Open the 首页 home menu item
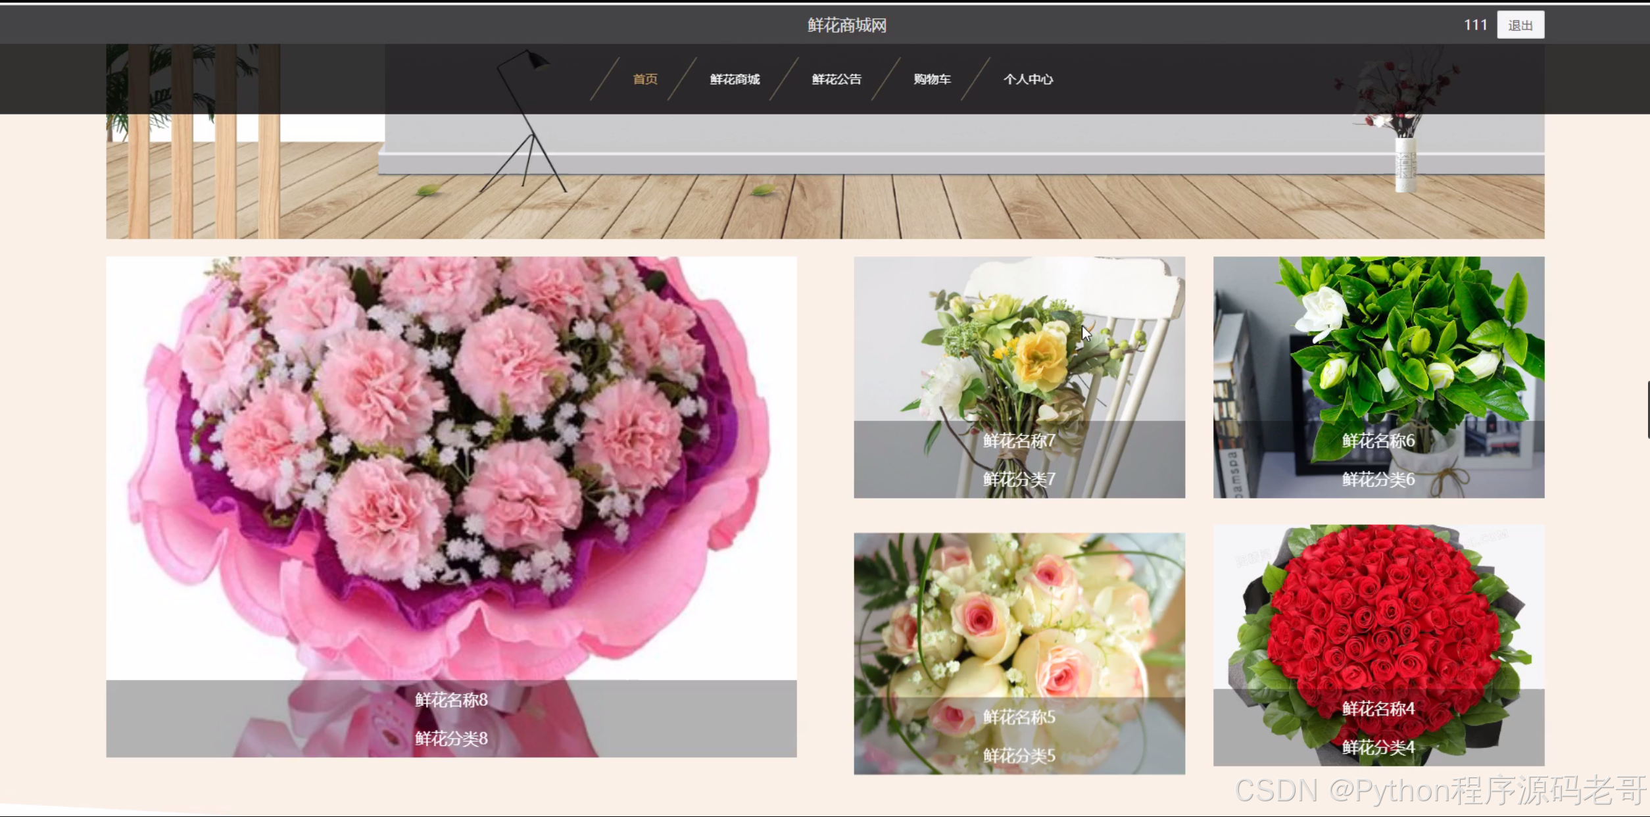1650x817 pixels. [x=644, y=79]
